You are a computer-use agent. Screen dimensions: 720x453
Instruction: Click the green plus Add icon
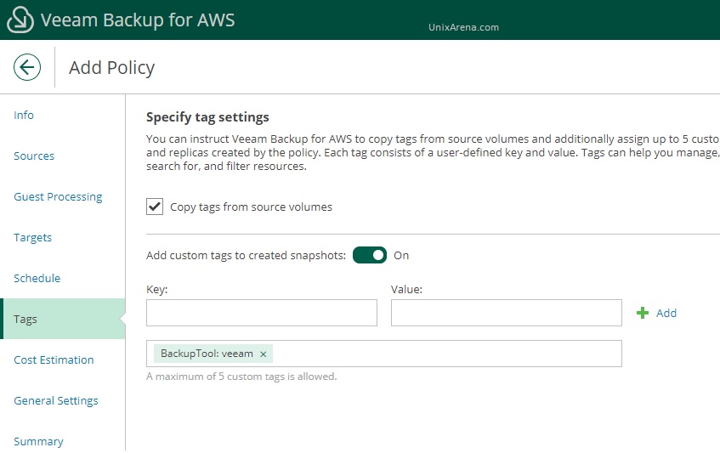643,313
